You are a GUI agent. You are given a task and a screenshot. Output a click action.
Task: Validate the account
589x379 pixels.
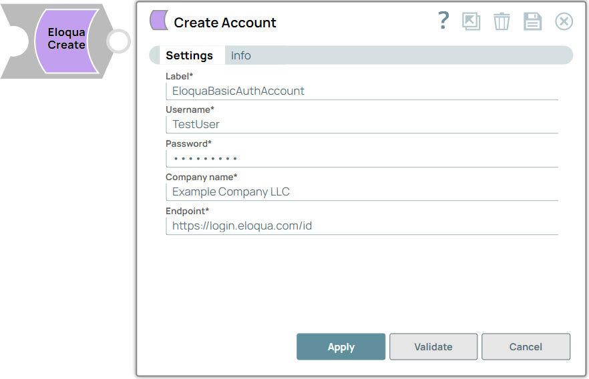pyautogui.click(x=433, y=347)
